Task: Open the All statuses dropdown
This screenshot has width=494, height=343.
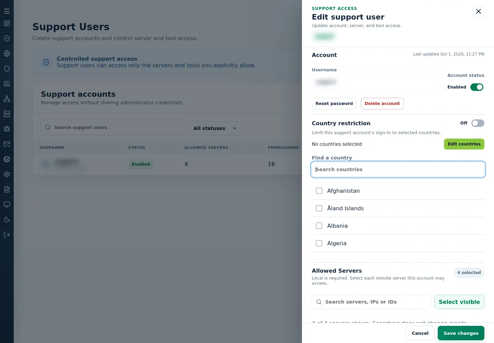Action: click(x=215, y=128)
